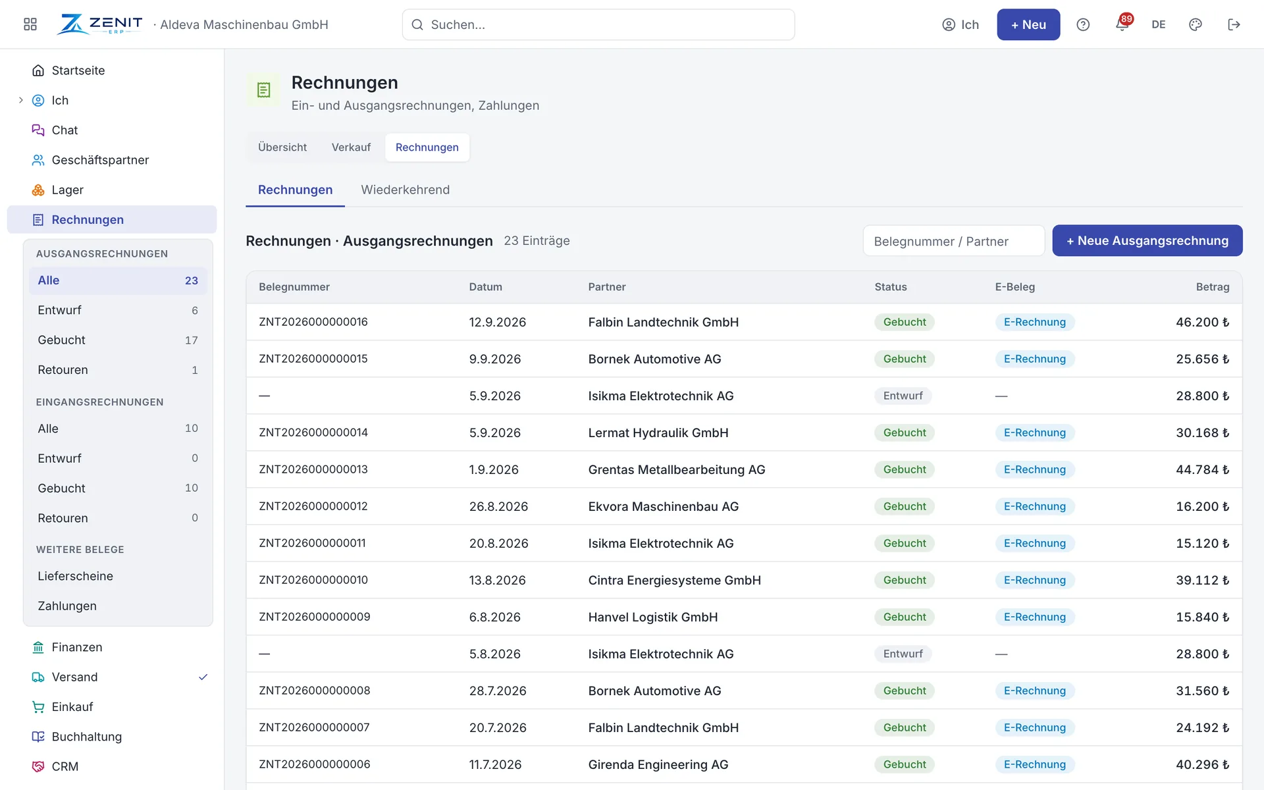Create + Neue Ausgangsrechnung
Image resolution: width=1264 pixels, height=790 pixels.
coord(1147,241)
